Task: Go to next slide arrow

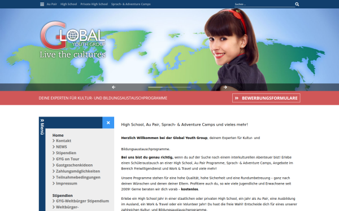Action: tap(225, 87)
